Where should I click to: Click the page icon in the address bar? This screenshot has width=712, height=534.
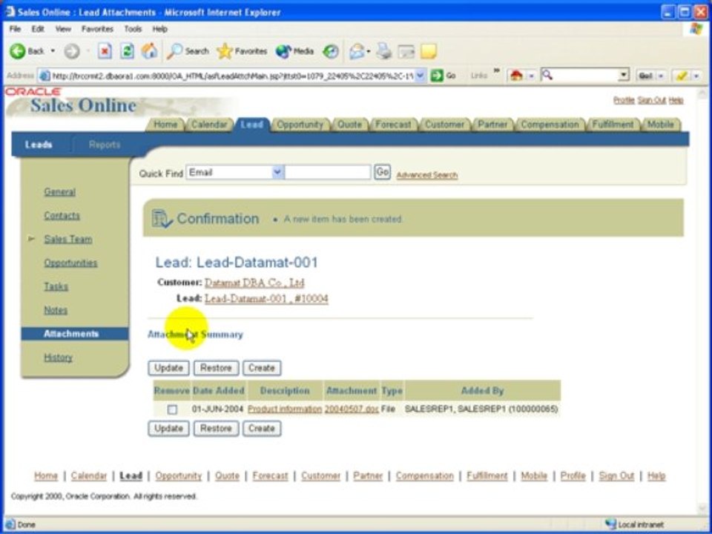click(x=45, y=76)
